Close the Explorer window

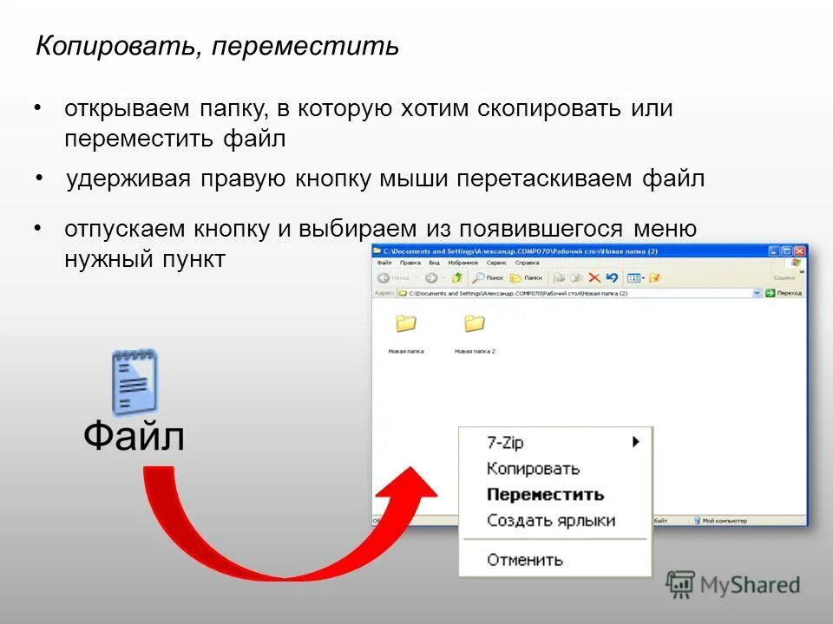[800, 251]
